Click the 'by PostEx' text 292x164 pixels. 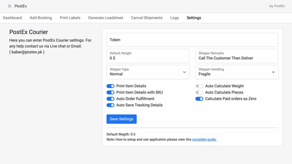(x=277, y=6)
